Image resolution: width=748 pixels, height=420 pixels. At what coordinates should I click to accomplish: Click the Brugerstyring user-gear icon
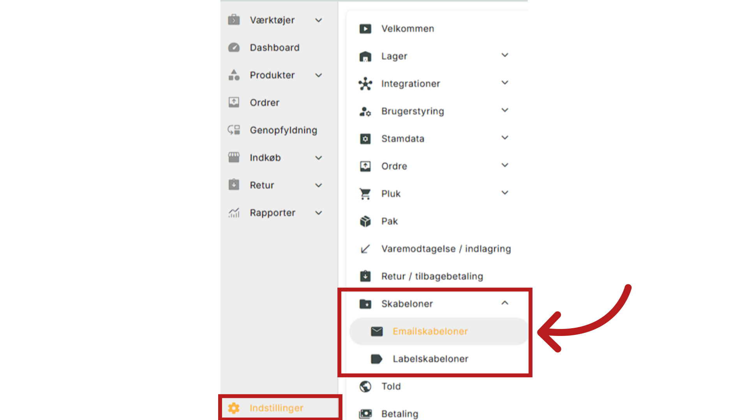coord(365,111)
